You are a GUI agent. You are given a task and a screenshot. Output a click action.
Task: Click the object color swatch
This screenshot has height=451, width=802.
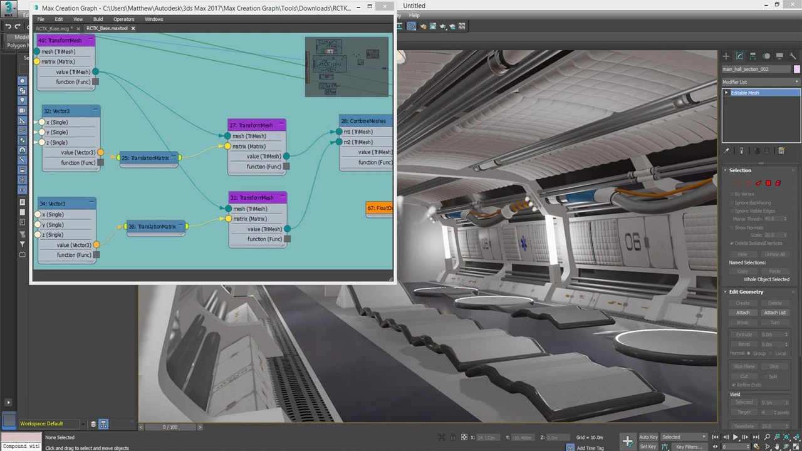(x=797, y=70)
